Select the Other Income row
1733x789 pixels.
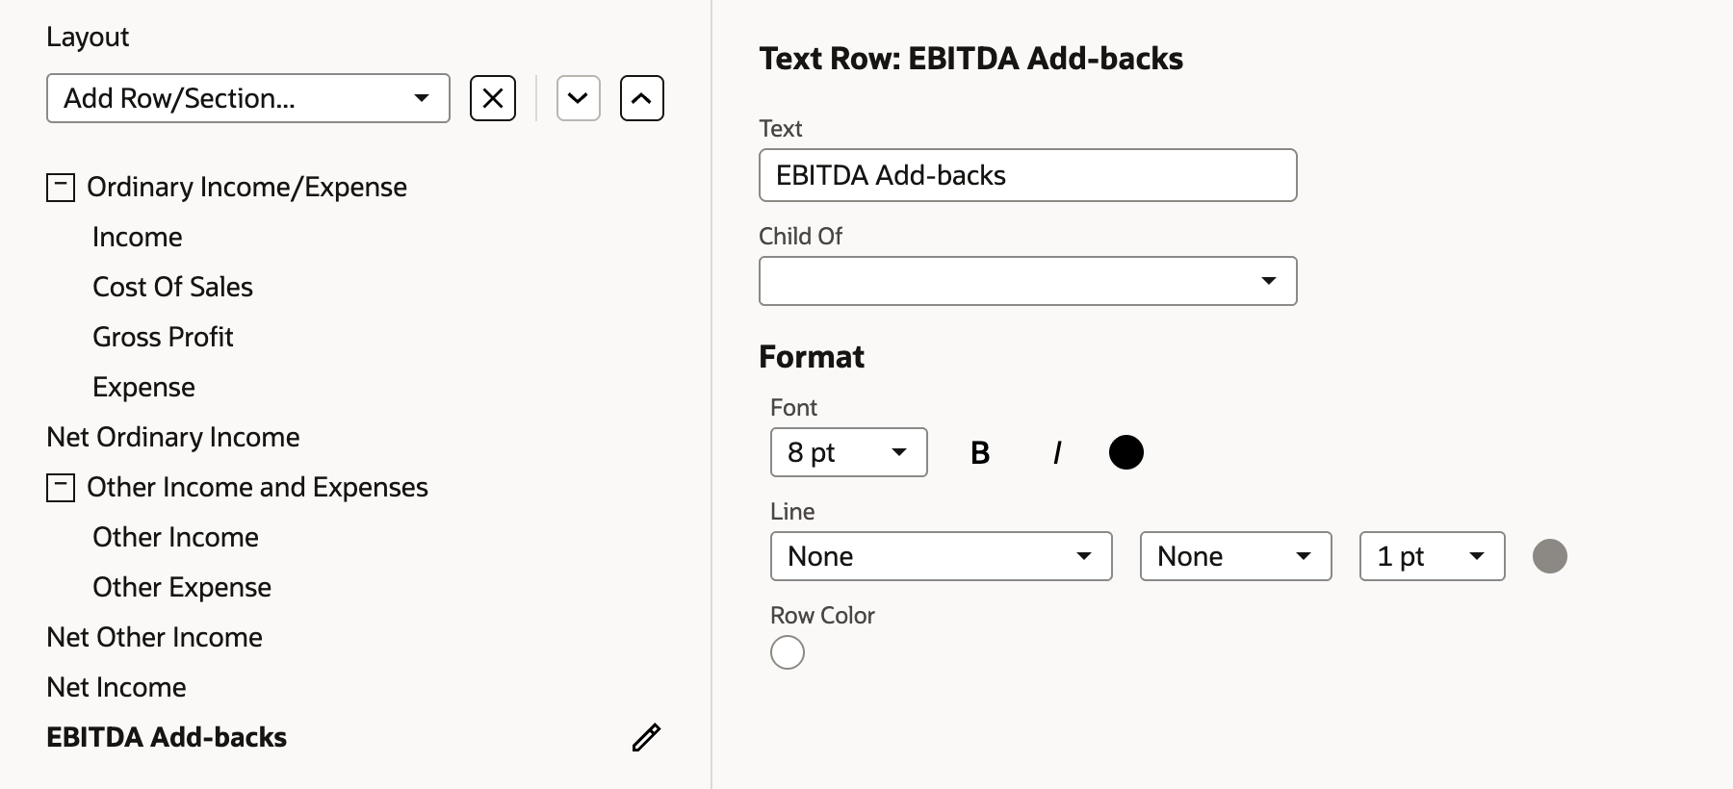175,537
